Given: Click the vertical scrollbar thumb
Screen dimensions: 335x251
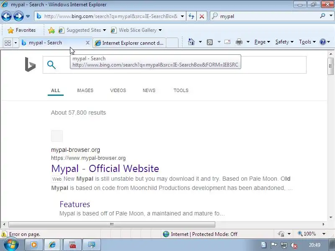Looking at the screenshot, I should tap(330, 66).
